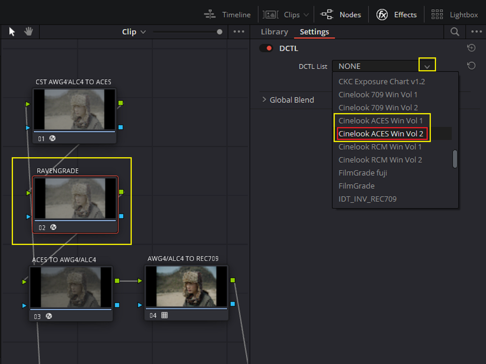
Task: Open node editor options three-dot menu
Action: click(x=238, y=31)
